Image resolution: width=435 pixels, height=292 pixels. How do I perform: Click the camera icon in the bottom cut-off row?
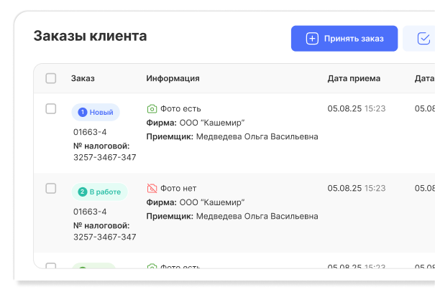coord(152,268)
